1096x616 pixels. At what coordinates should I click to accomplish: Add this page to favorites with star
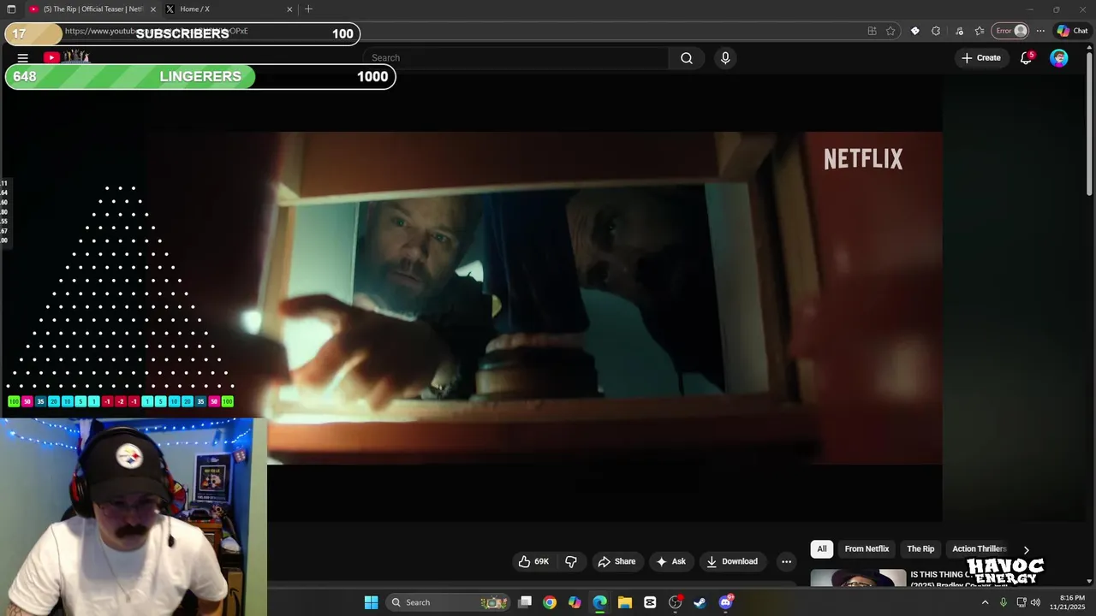(890, 31)
